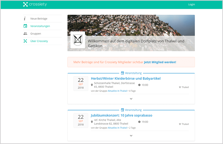Click Thalwil community tag on Jubiläumskonzert card
The height and width of the screenshot is (144, 223).
[x=184, y=124]
